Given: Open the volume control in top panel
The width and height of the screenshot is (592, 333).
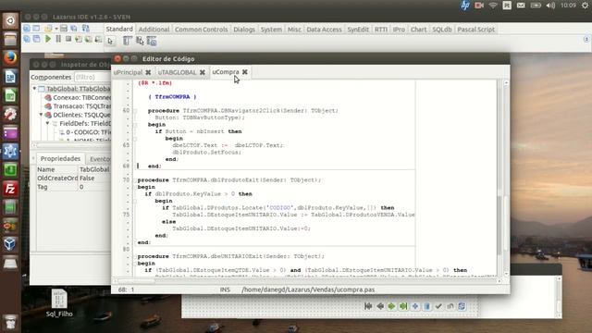Looking at the screenshot, I should 550,6.
